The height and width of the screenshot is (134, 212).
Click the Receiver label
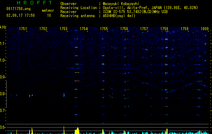pos(68,12)
